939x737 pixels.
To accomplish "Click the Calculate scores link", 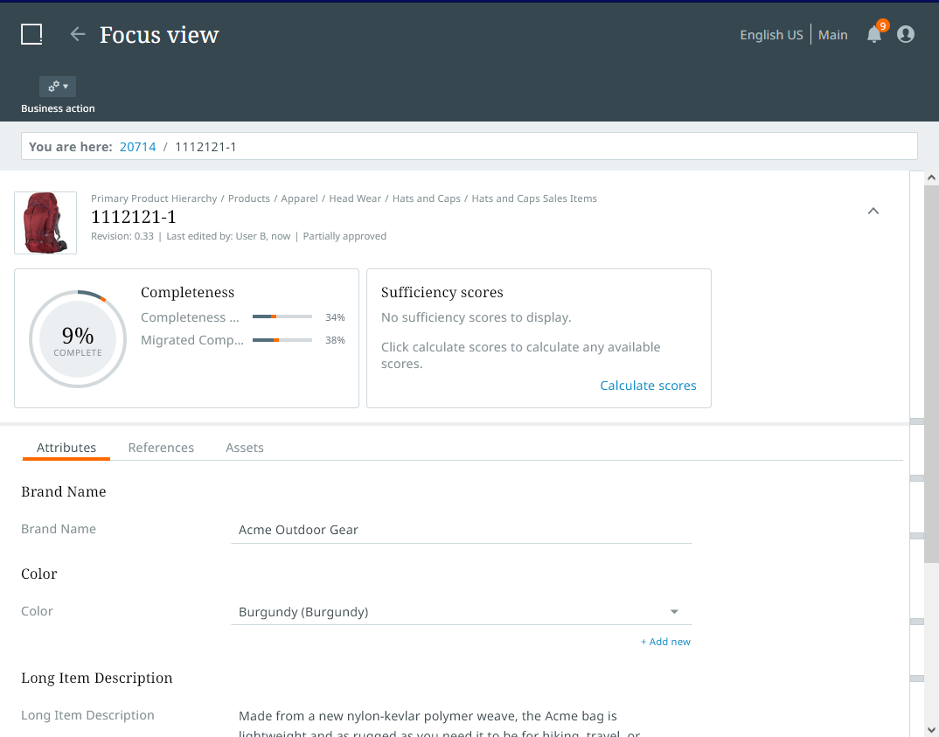I will tap(648, 386).
